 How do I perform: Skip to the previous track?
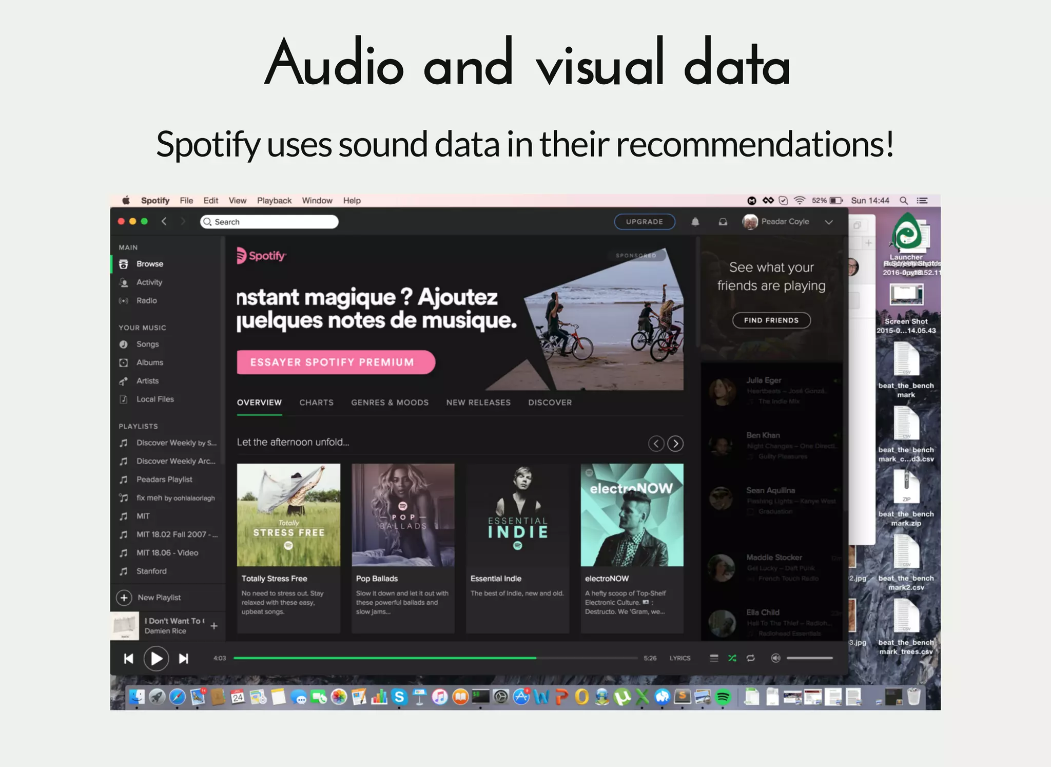[128, 658]
